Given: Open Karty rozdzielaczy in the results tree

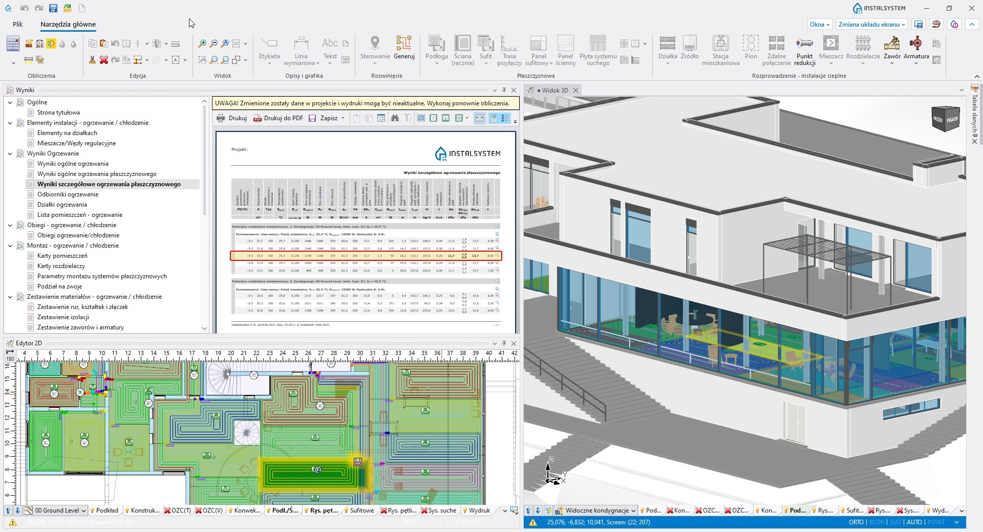Looking at the screenshot, I should click(61, 266).
